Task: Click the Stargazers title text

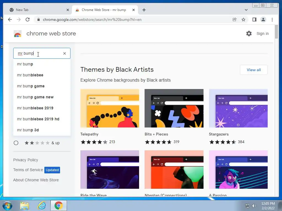Action: (x=219, y=134)
